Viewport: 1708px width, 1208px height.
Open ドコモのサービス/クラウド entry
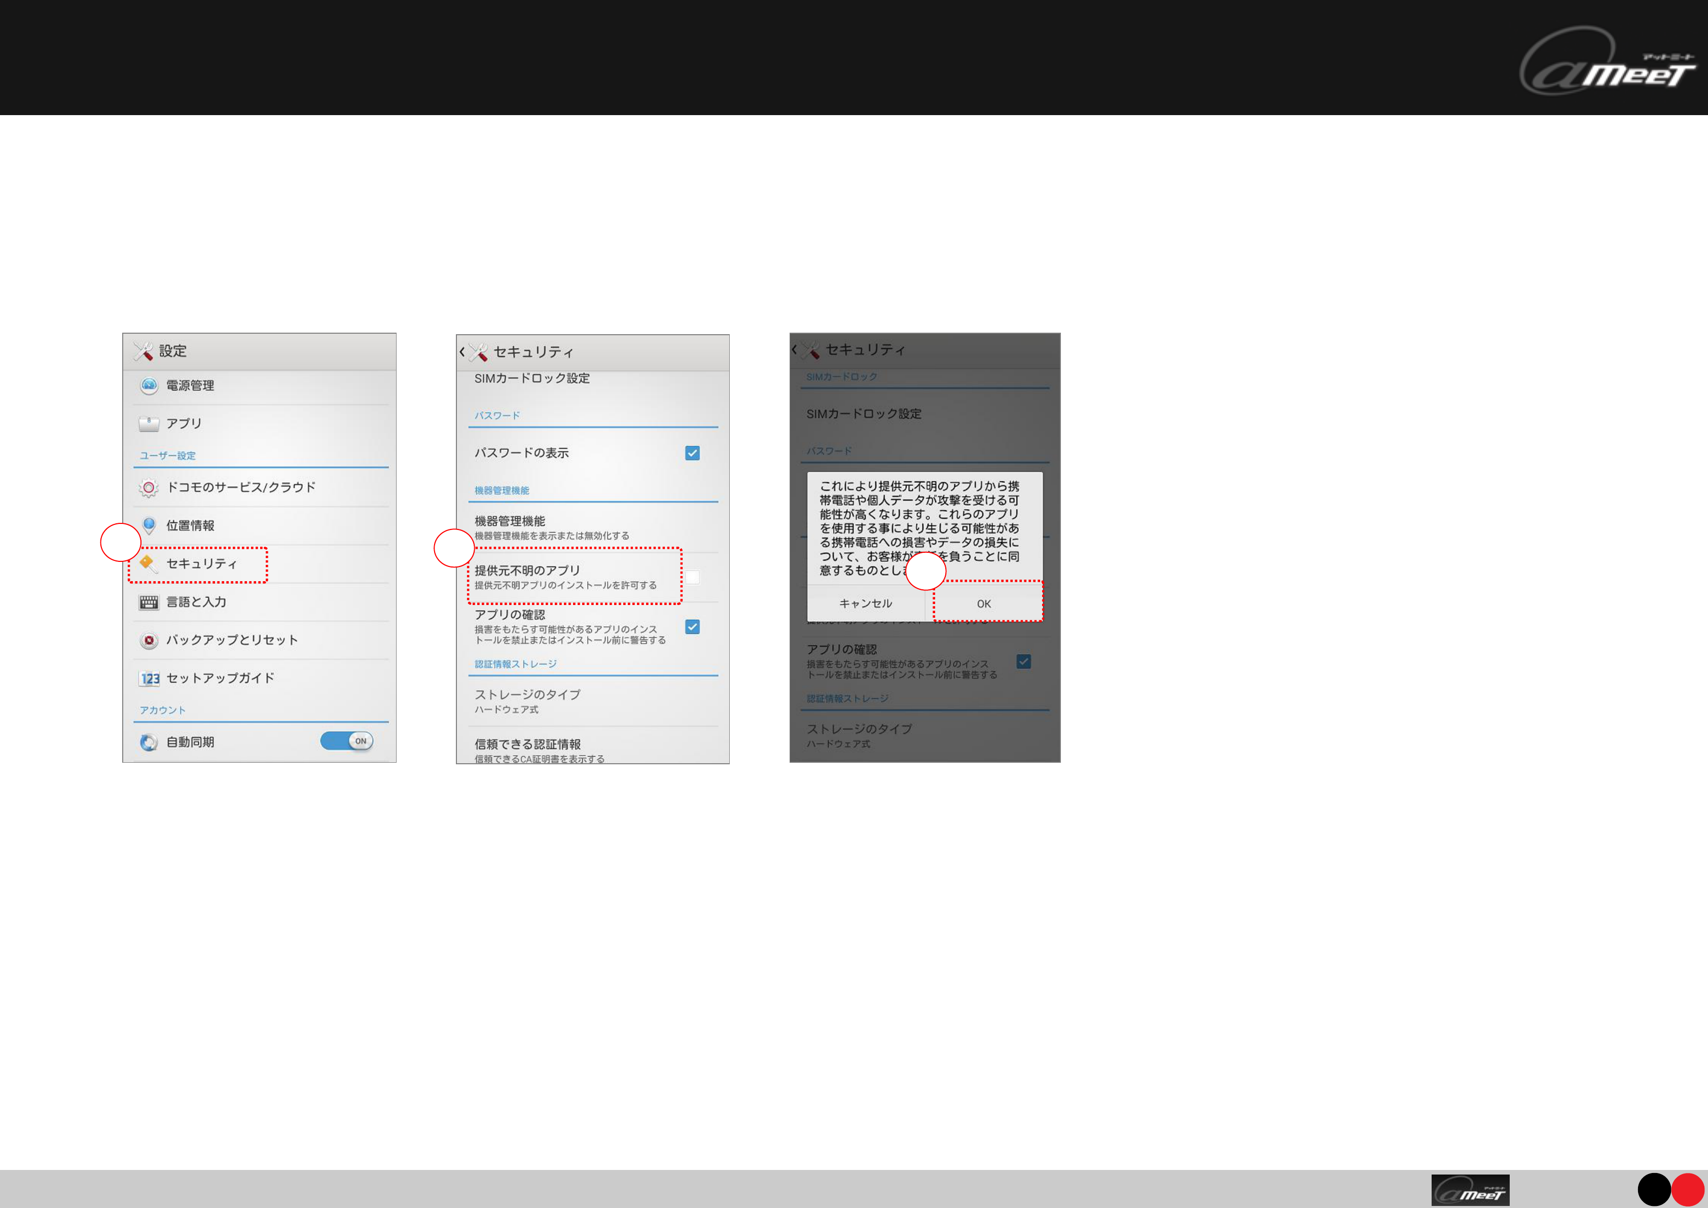(261, 488)
